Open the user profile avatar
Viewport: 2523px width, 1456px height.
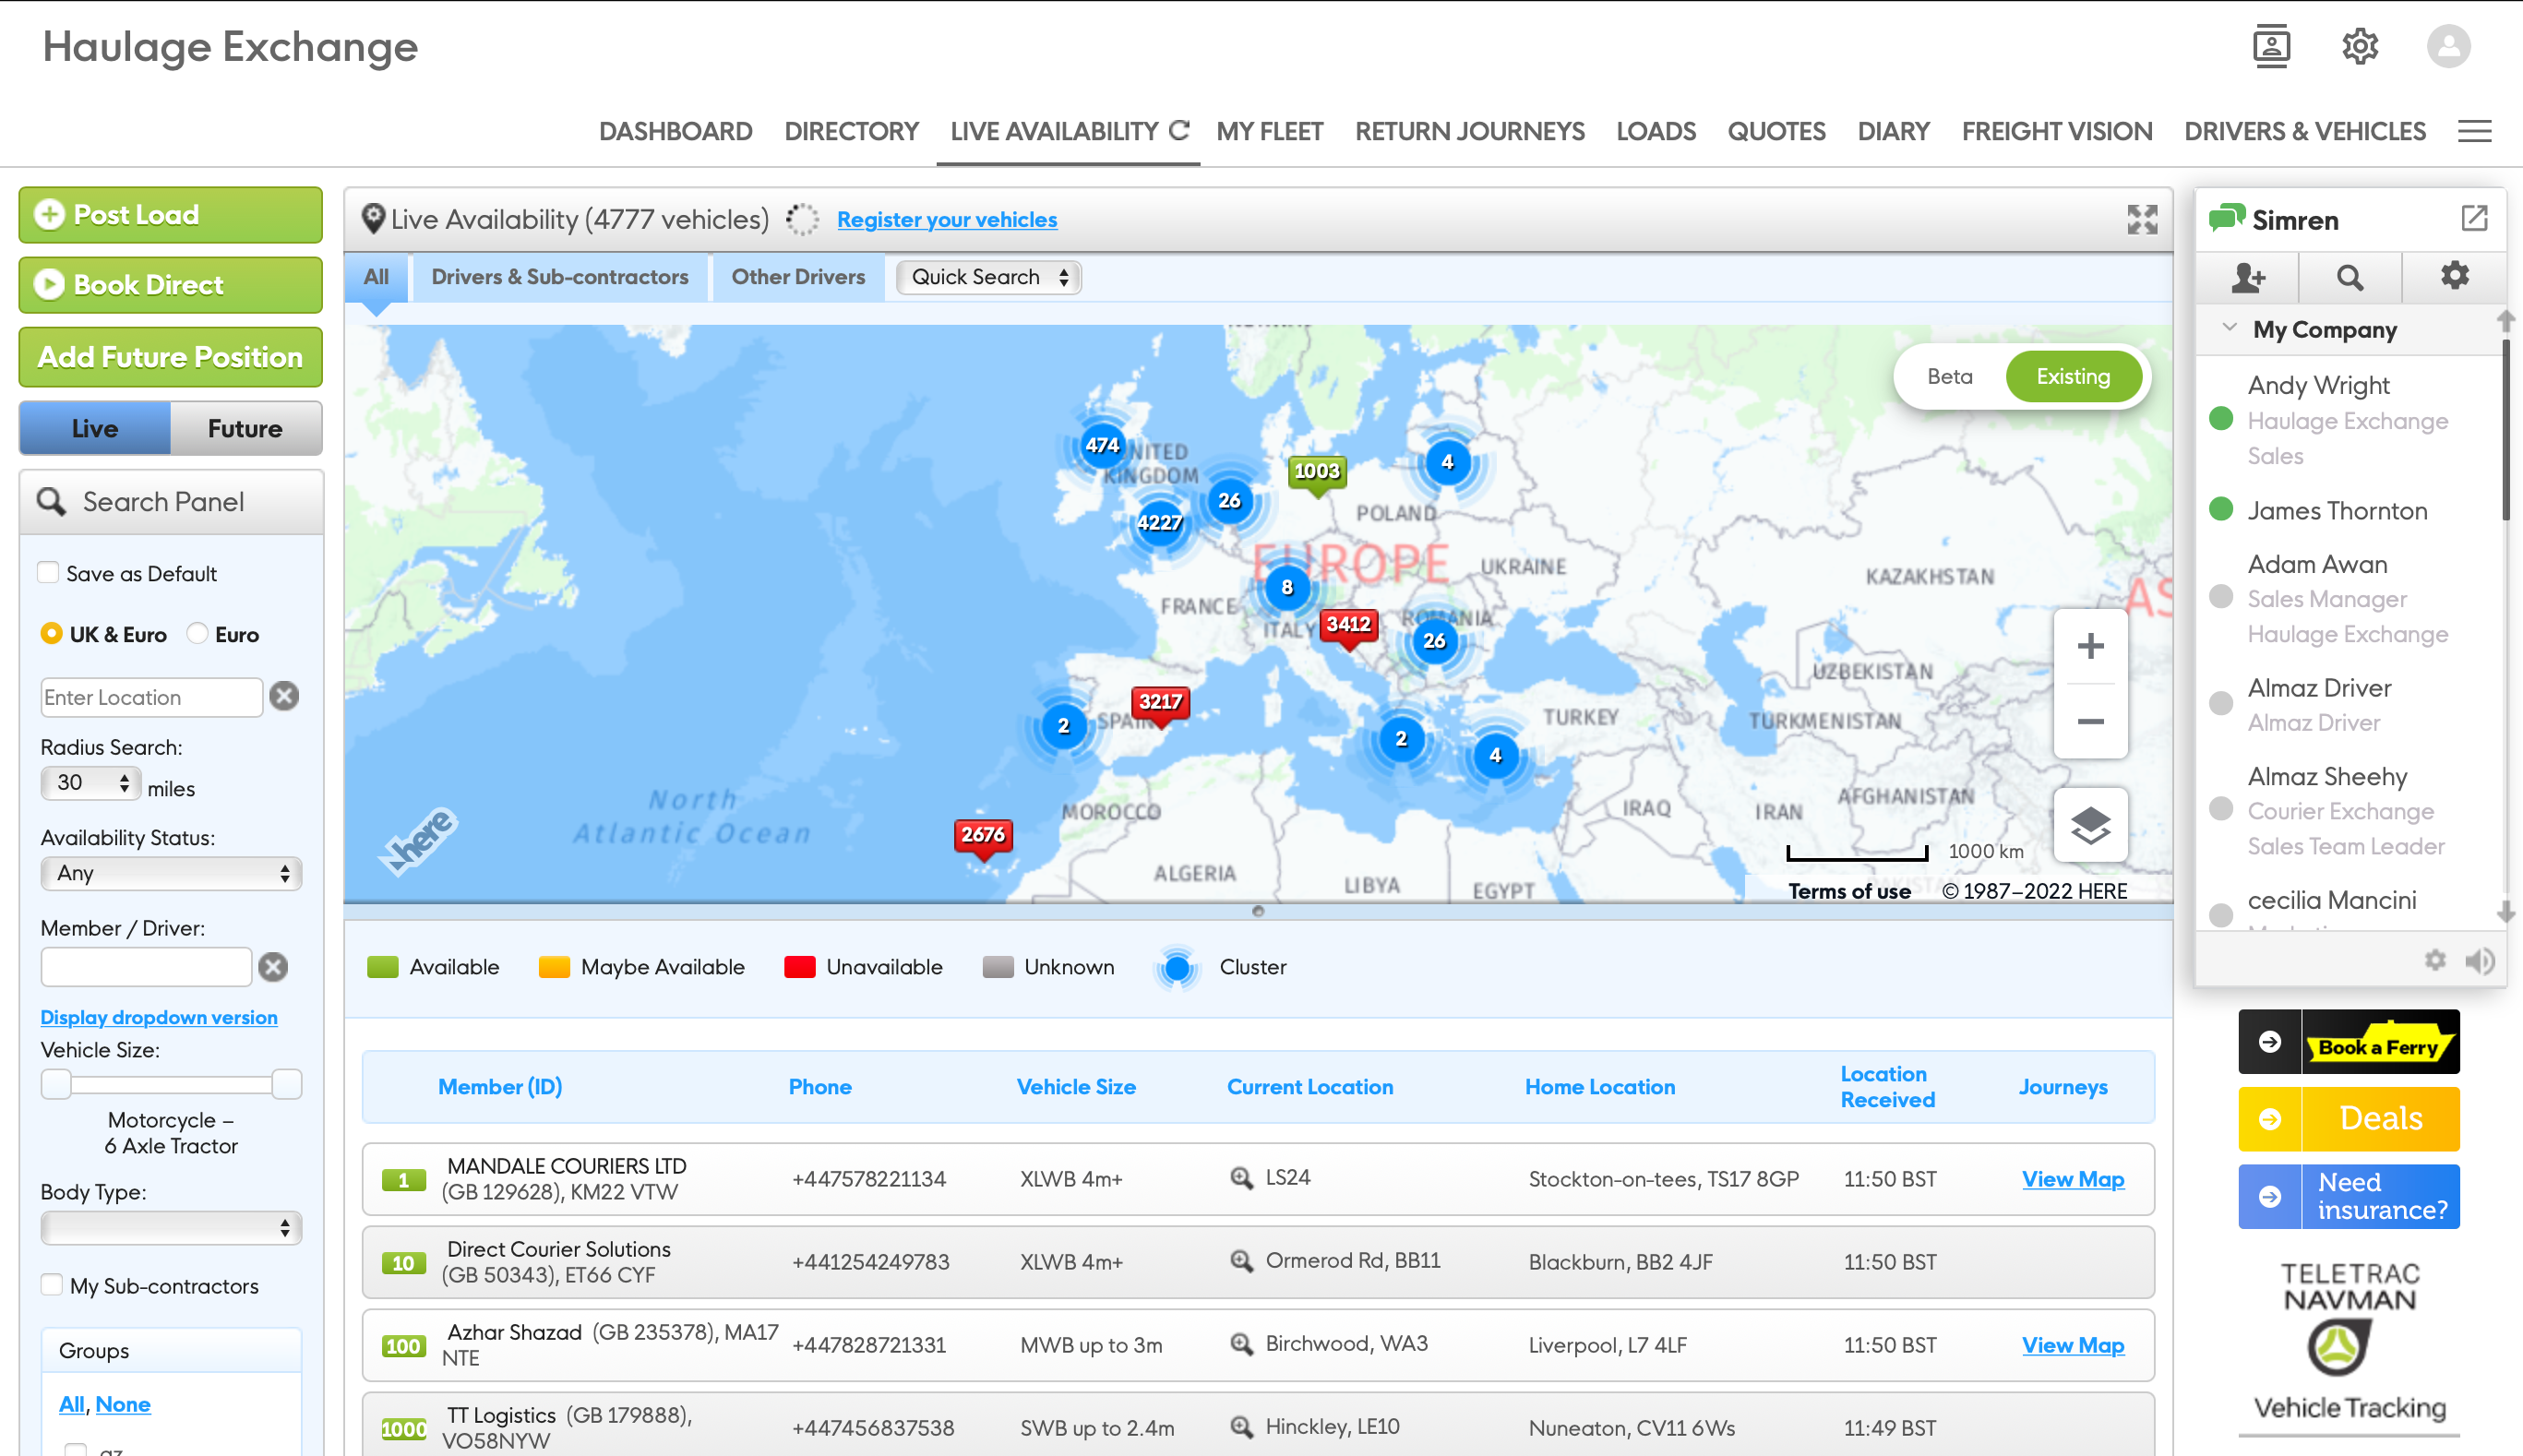point(2448,46)
